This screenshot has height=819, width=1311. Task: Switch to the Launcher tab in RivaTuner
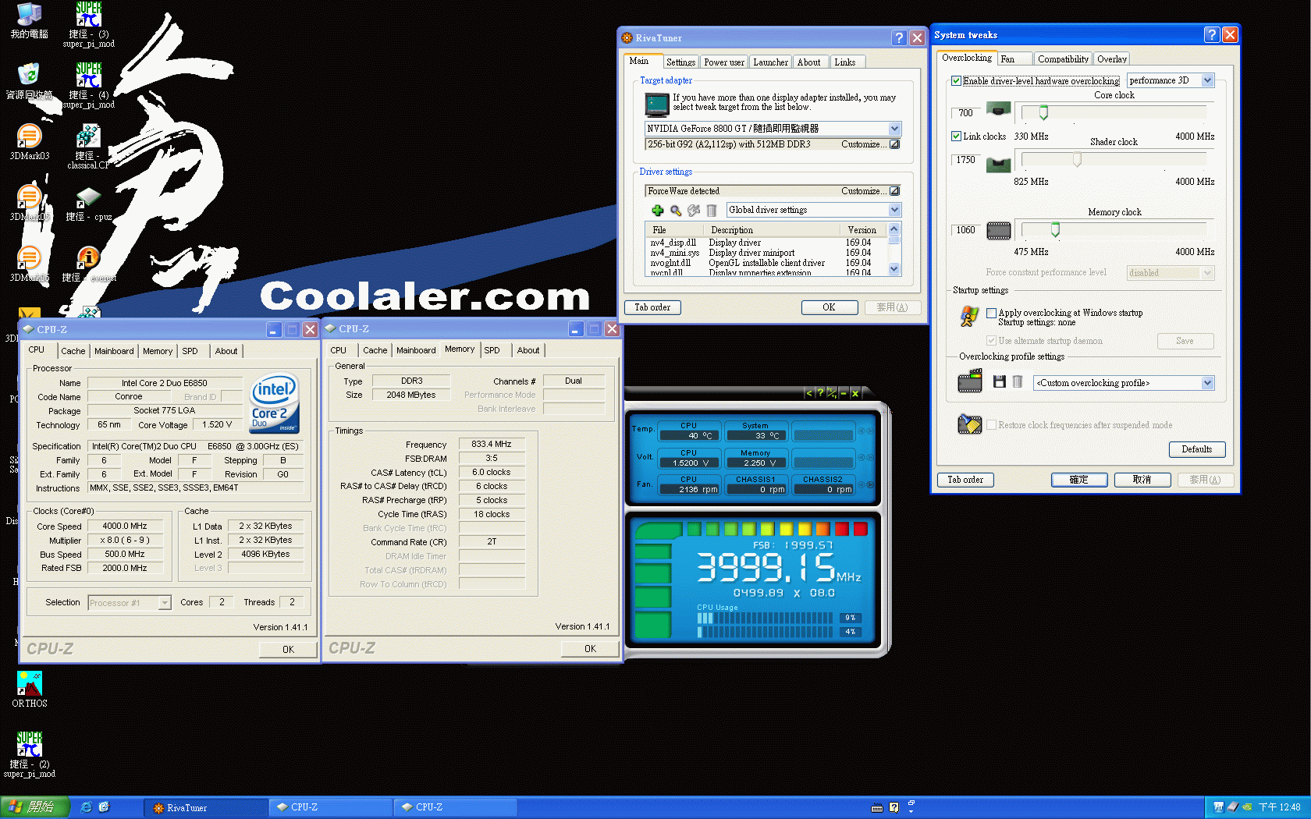(x=770, y=62)
